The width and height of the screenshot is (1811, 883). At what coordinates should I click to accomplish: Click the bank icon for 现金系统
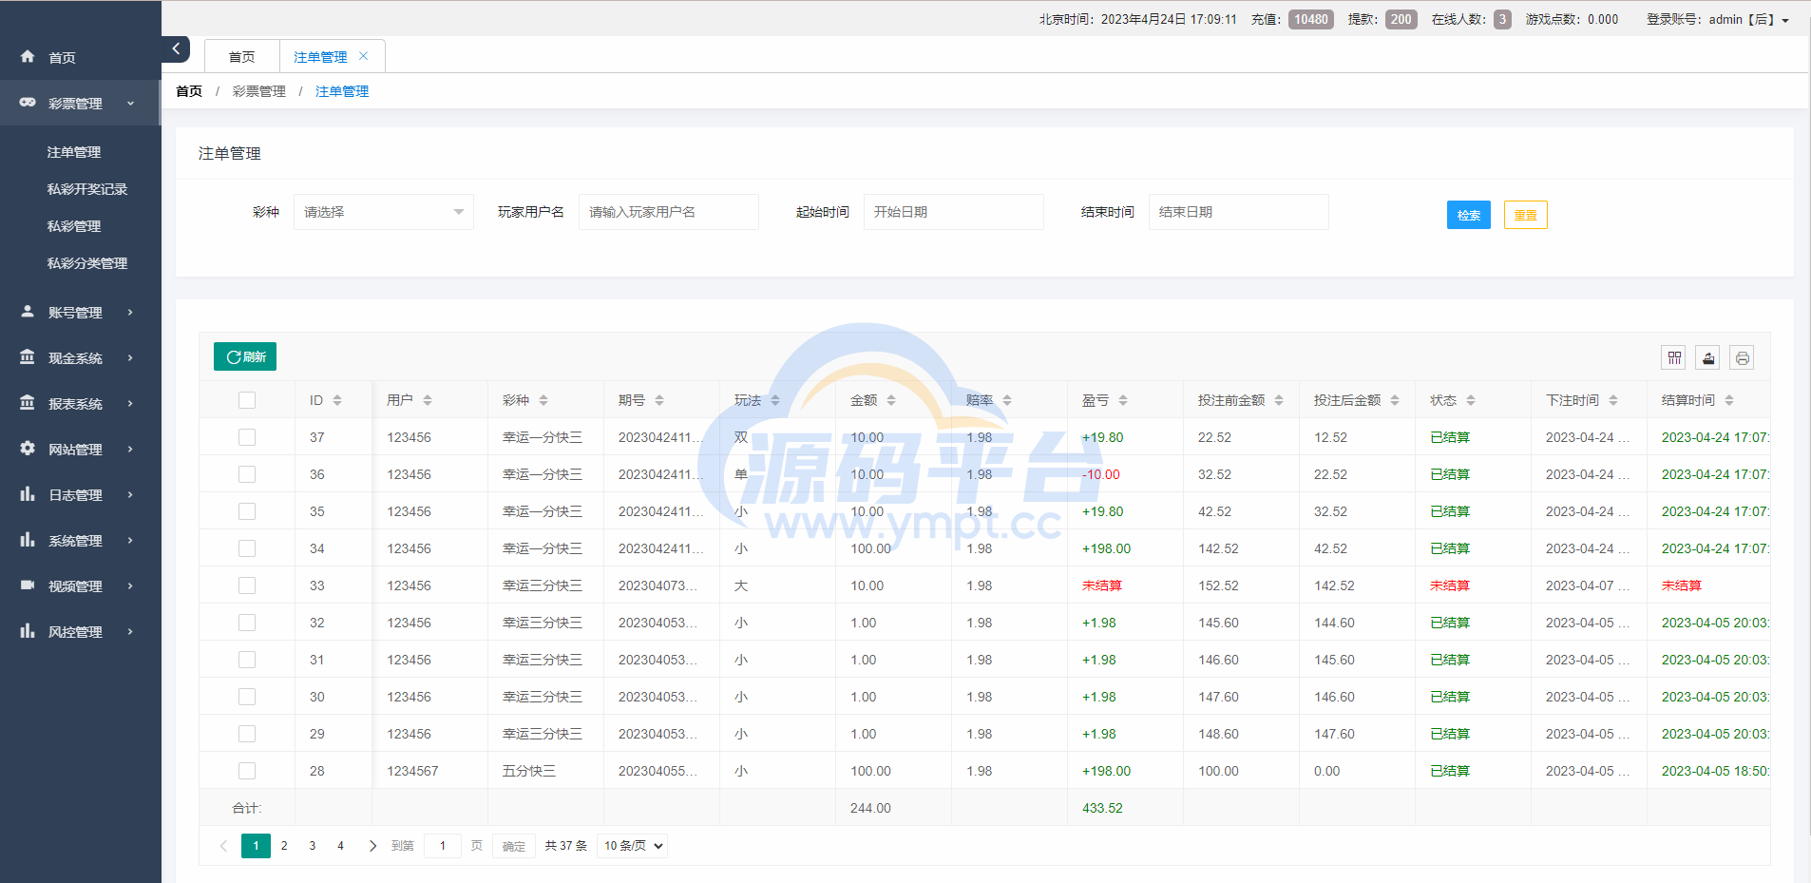point(28,357)
